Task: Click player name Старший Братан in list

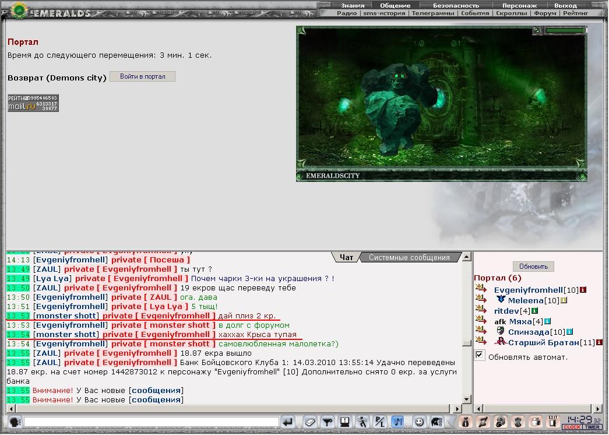Action: pyautogui.click(x=544, y=342)
